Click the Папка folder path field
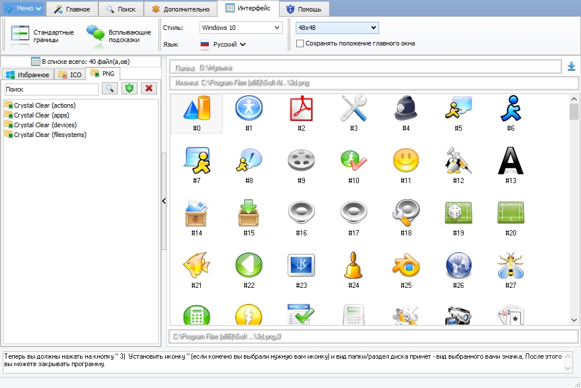581x388 pixels. (366, 67)
